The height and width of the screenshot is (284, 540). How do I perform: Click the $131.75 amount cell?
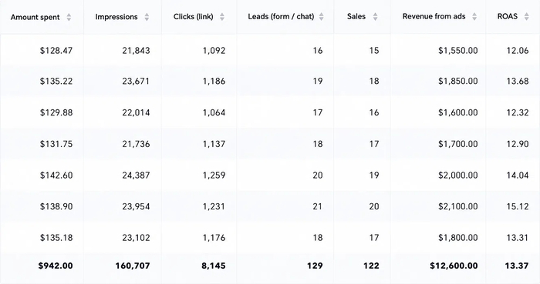click(x=56, y=144)
